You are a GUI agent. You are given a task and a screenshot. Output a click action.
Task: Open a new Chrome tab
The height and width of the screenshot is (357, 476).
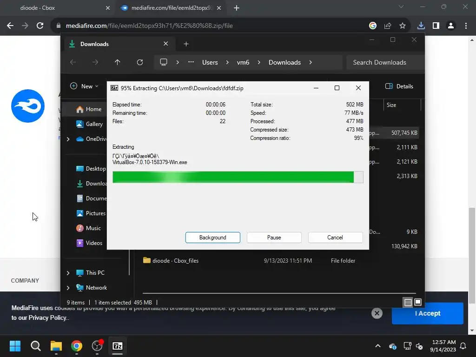coord(237,8)
